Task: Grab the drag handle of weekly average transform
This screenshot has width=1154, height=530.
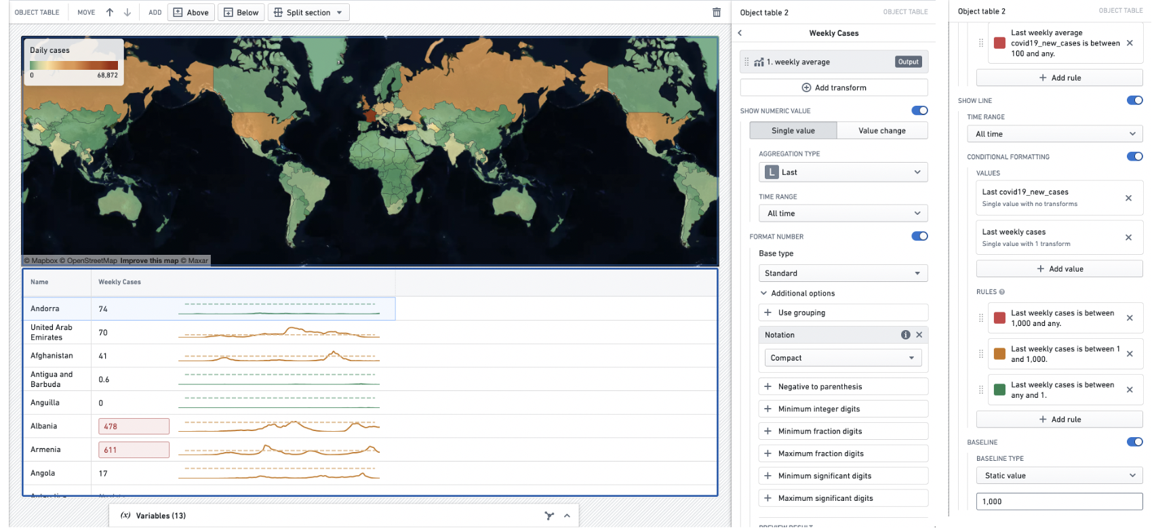Action: pyautogui.click(x=747, y=62)
